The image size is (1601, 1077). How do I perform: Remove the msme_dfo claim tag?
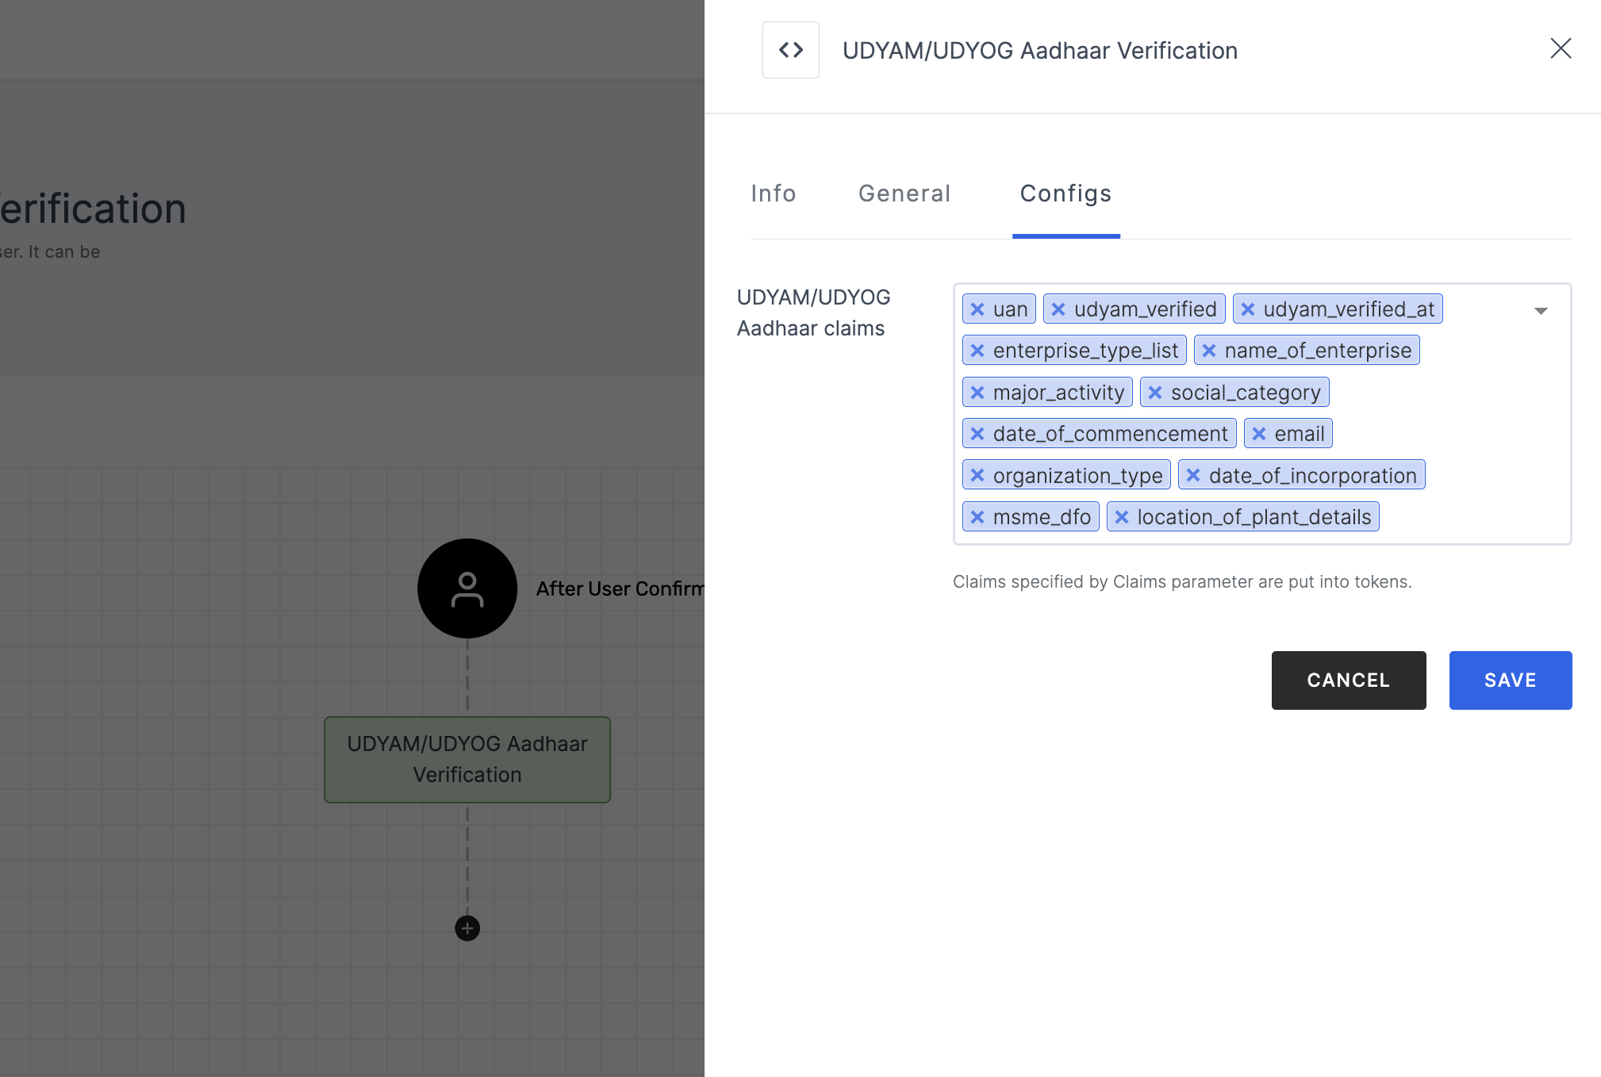pos(977,517)
